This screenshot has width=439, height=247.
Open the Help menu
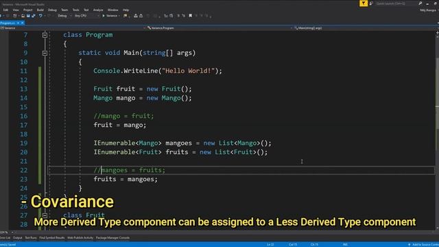(126, 10)
